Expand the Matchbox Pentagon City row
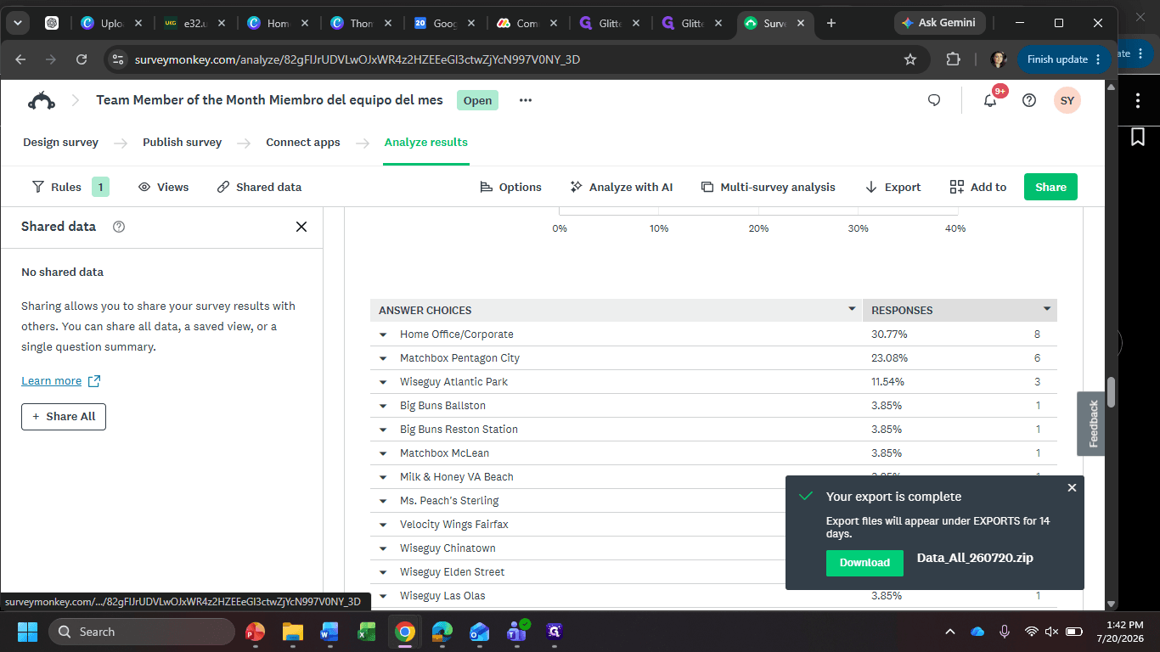This screenshot has width=1160, height=652. coord(383,358)
